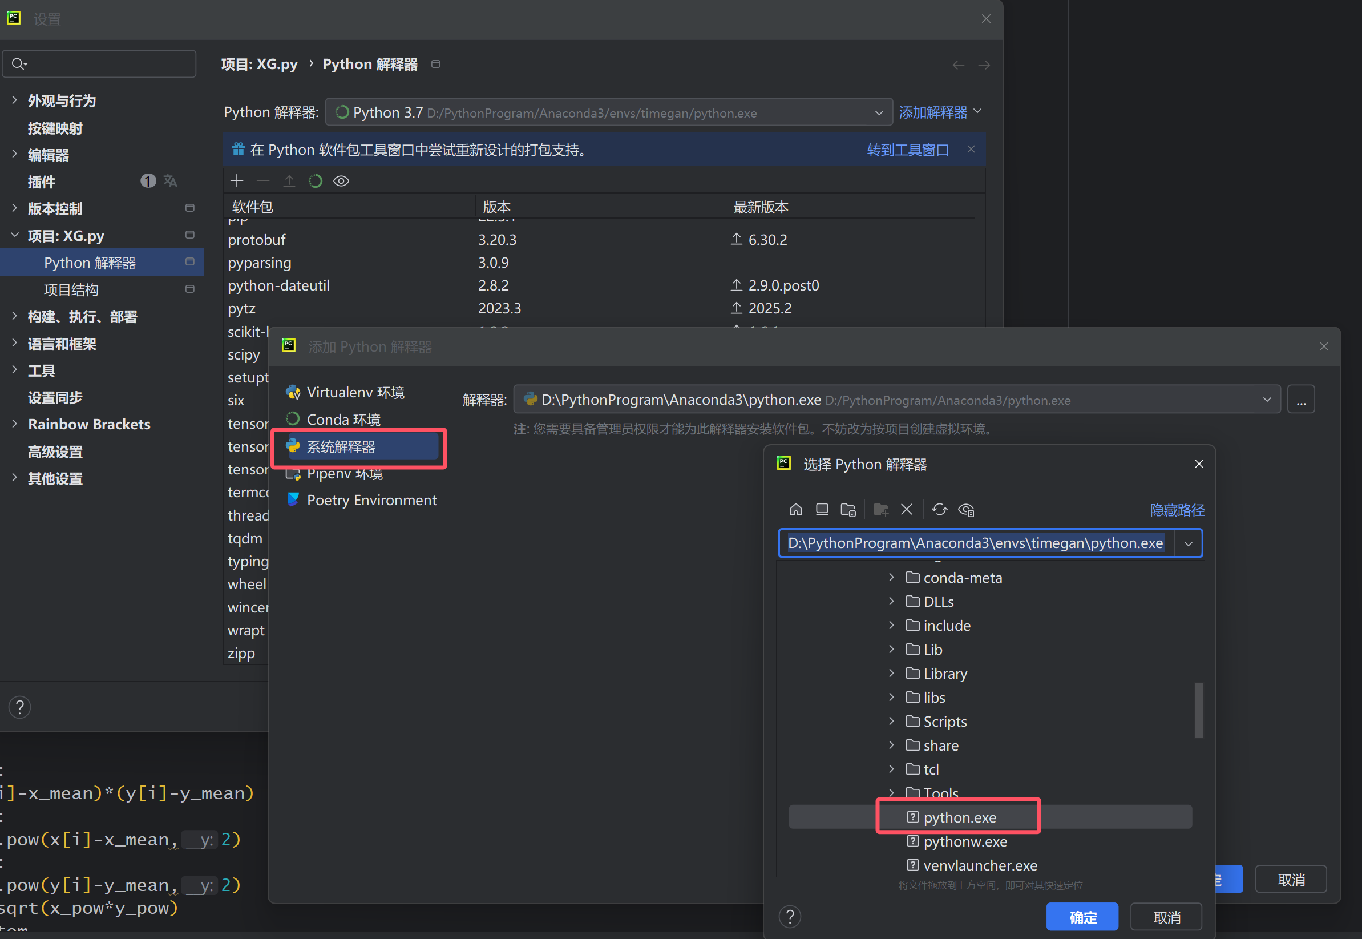Click the delete X icon in chooser toolbar
The image size is (1362, 939).
pos(906,510)
